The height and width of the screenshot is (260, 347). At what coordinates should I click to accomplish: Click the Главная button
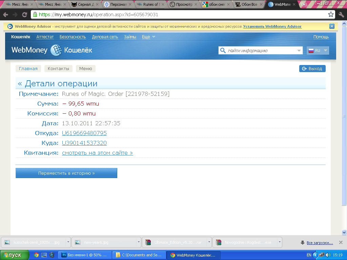pyautogui.click(x=28, y=68)
